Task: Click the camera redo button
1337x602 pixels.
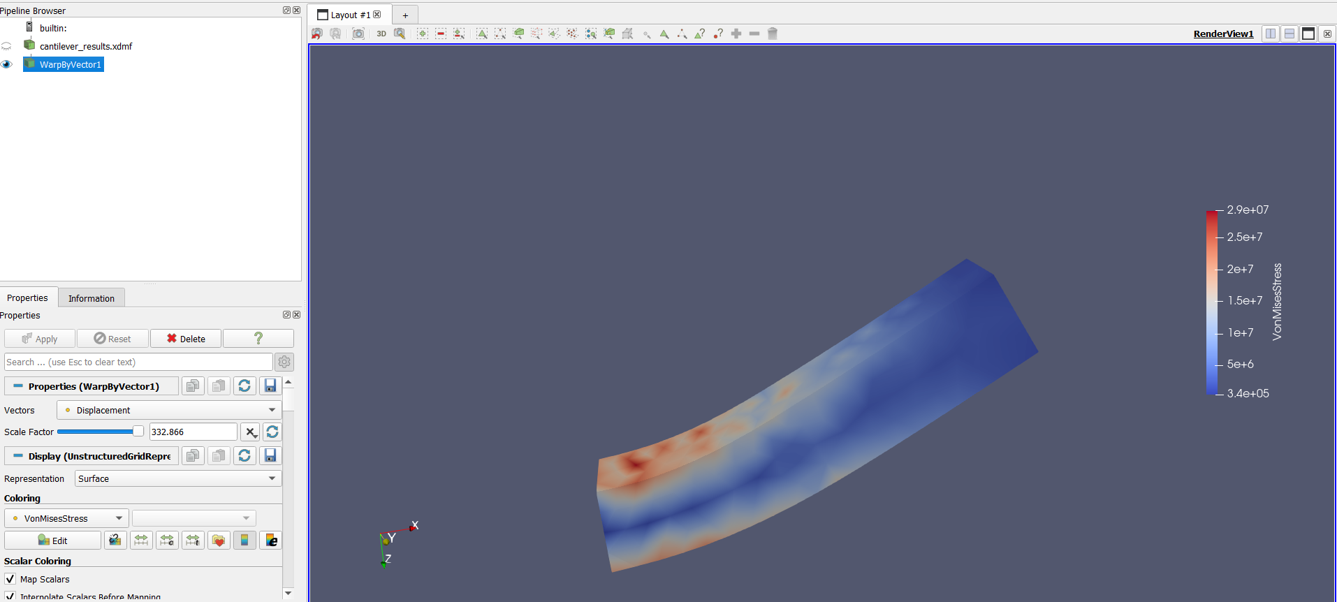Action: coord(335,34)
